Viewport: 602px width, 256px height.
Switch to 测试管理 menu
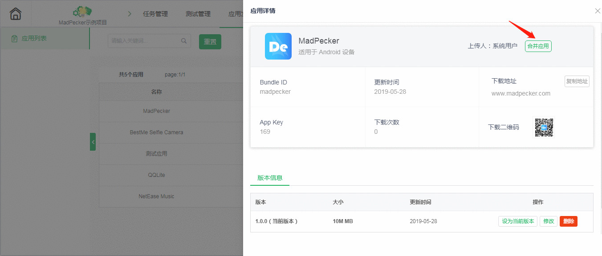point(198,14)
